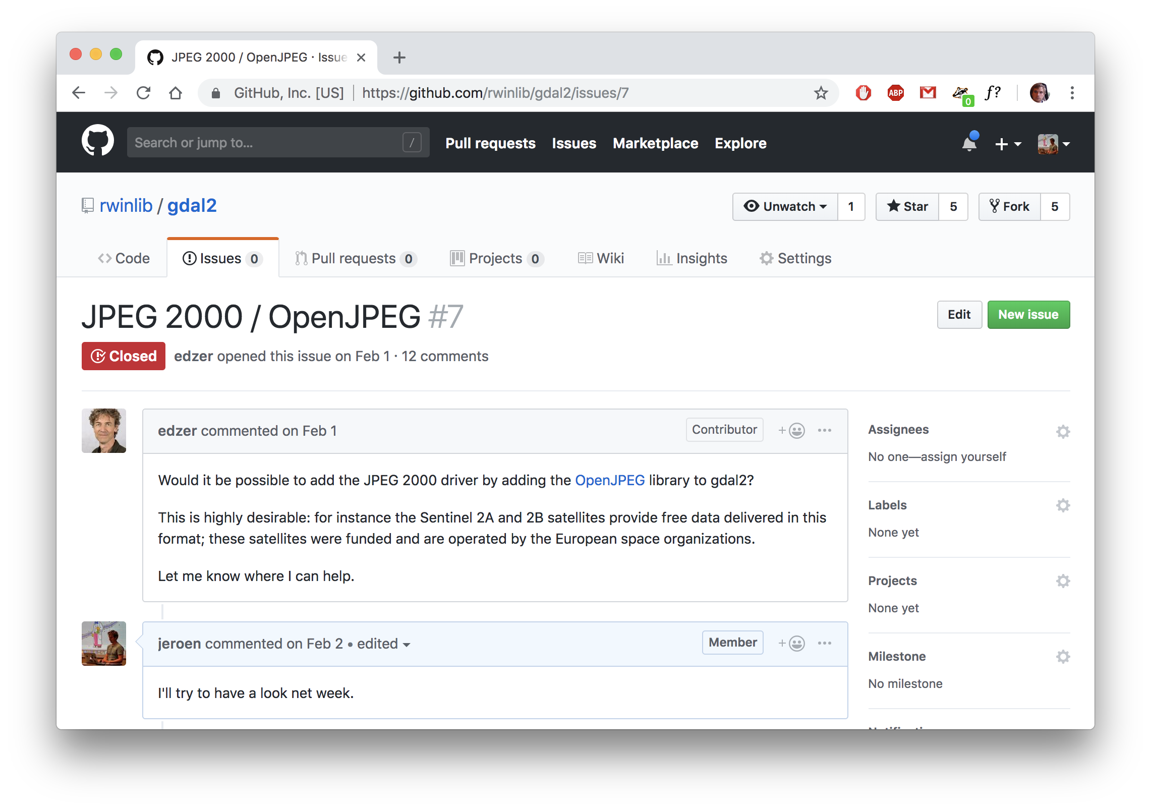Viewport: 1151px width, 810px height.
Task: Click the GitHub home logo icon
Action: pos(98,142)
